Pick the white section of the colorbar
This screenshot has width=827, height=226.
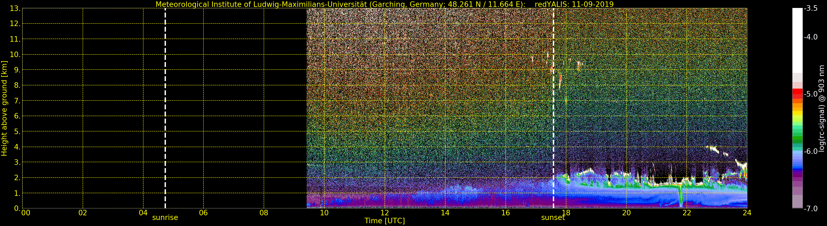coord(797,40)
